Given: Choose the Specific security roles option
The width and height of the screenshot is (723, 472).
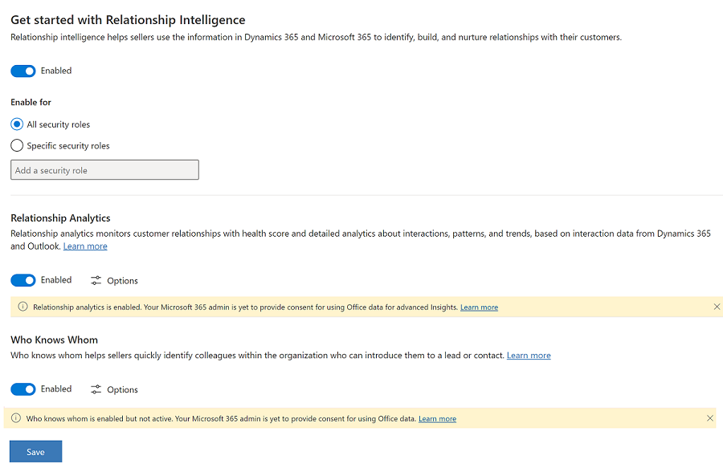Looking at the screenshot, I should (x=17, y=146).
